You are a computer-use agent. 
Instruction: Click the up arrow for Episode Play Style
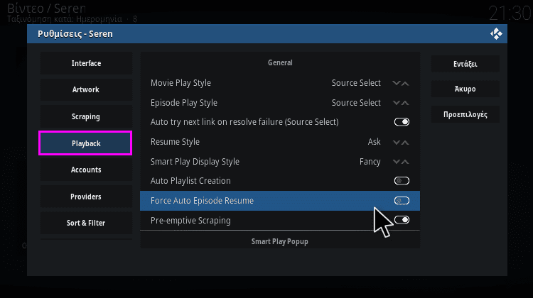(405, 102)
